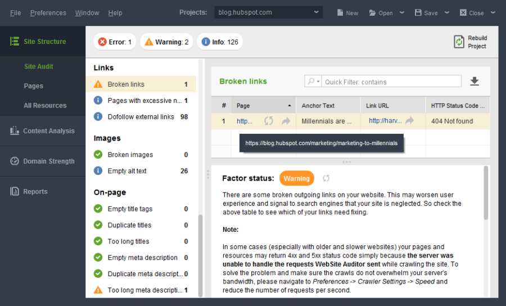The width and height of the screenshot is (506, 306).
Task: Open the http://harv... link URL
Action: pos(385,121)
